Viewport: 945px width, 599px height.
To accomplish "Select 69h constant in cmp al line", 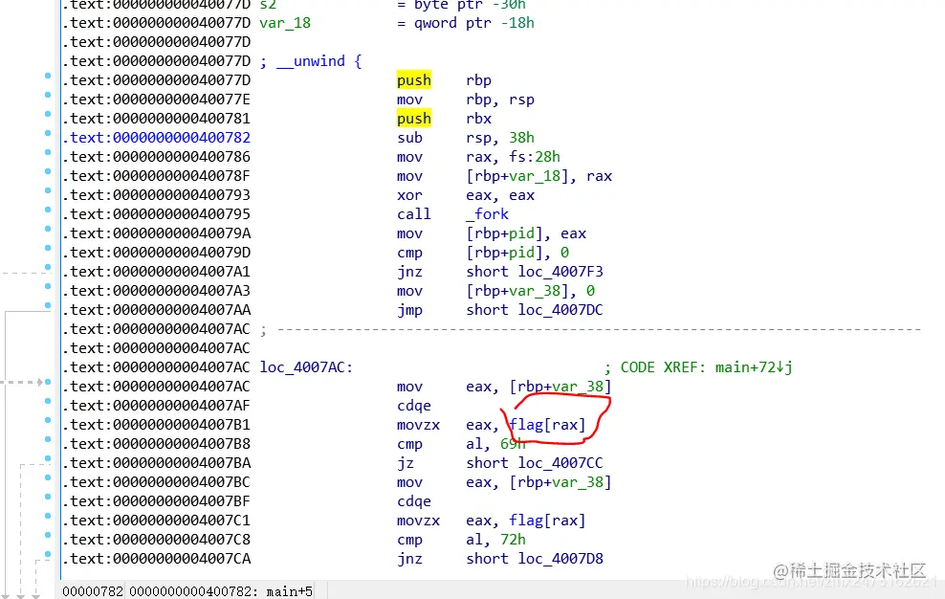I will (513, 444).
